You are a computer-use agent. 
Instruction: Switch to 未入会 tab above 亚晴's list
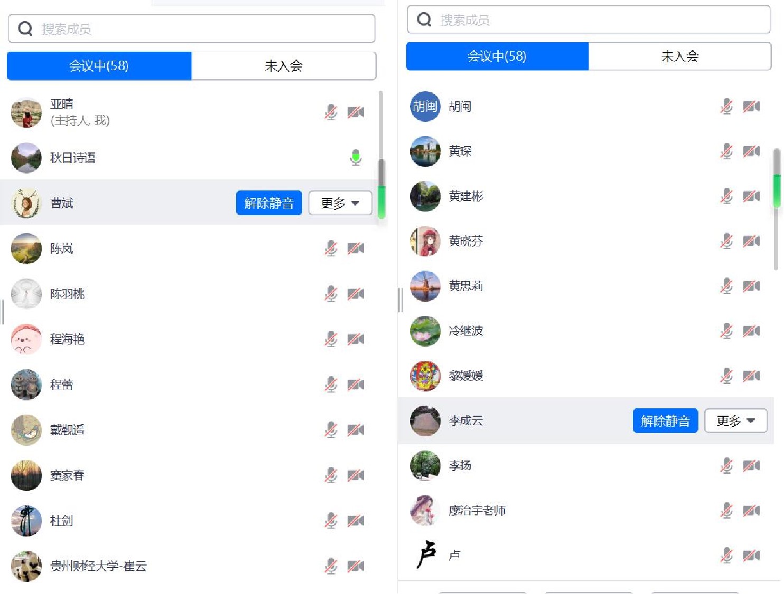click(x=284, y=66)
